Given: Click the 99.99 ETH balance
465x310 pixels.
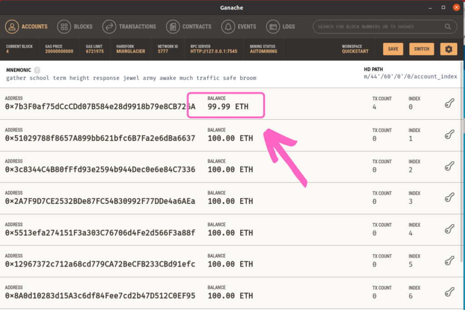Looking at the screenshot, I should (228, 107).
